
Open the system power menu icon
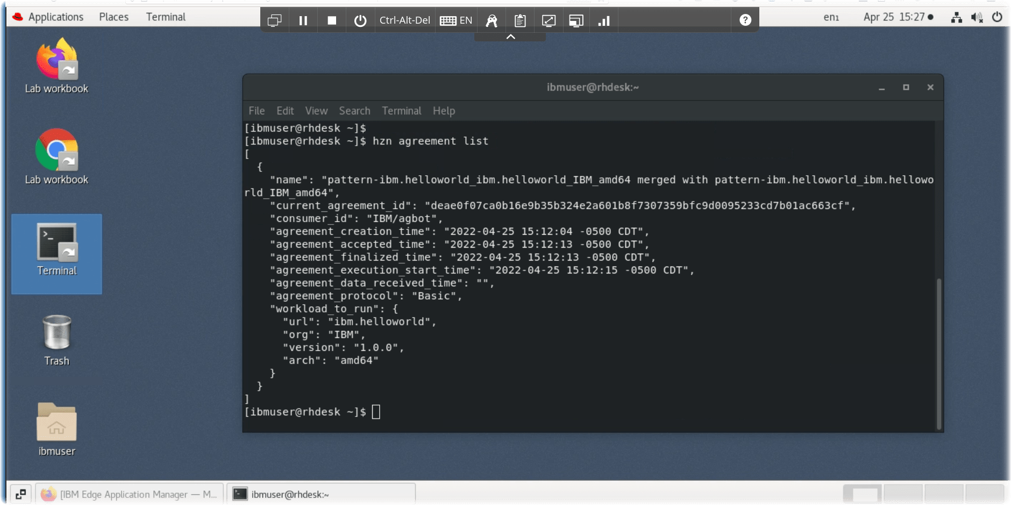997,17
